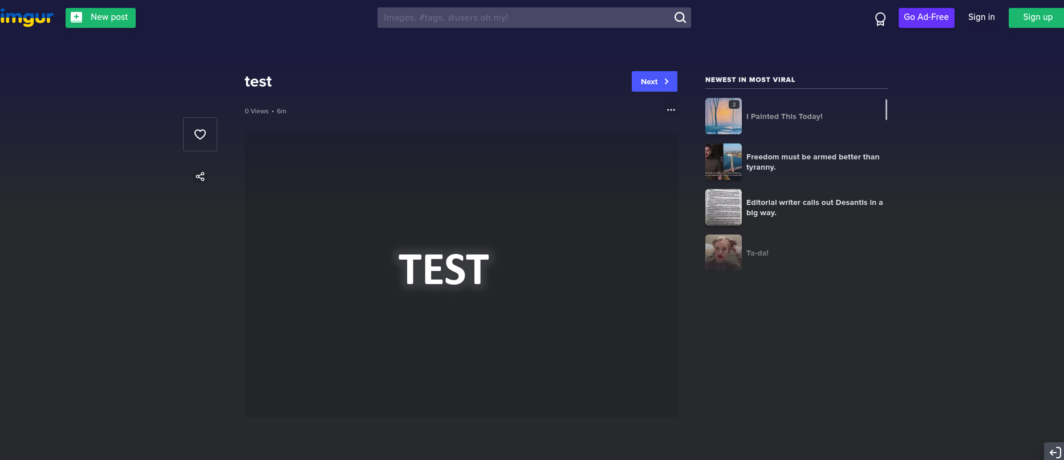Image resolution: width=1064 pixels, height=460 pixels.
Task: Click the Sign up button
Action: (1037, 18)
